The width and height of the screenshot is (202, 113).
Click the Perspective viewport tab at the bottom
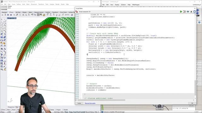click(11, 107)
